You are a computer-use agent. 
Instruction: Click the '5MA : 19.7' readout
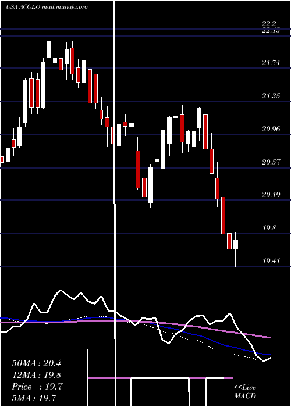34,398
